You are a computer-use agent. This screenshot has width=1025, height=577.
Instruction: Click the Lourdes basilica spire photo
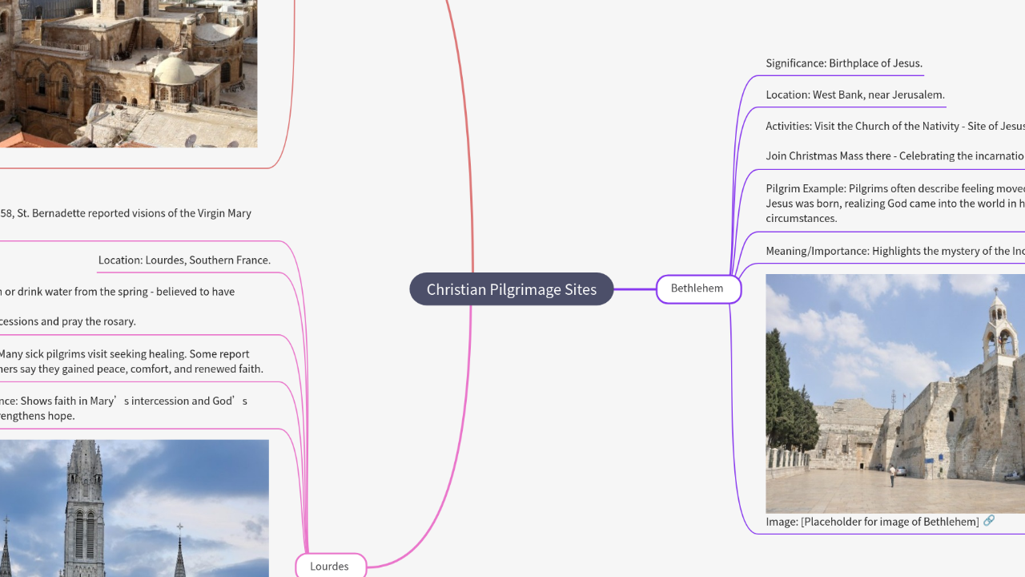coord(134,508)
